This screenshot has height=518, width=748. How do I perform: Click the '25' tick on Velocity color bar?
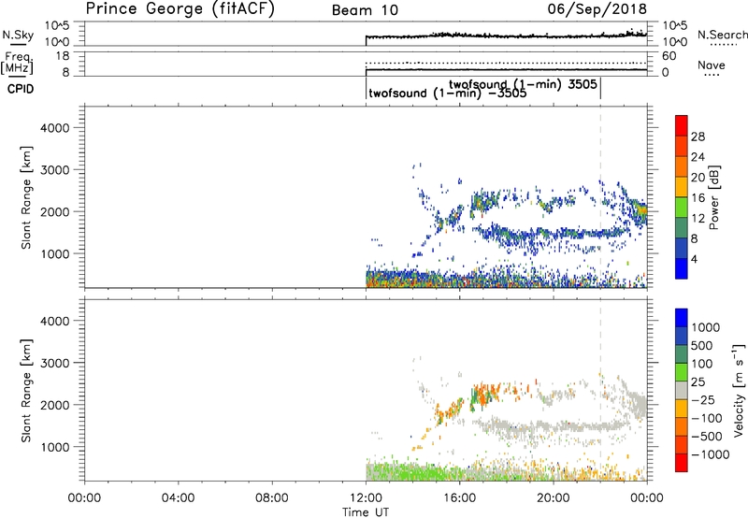pyautogui.click(x=698, y=382)
